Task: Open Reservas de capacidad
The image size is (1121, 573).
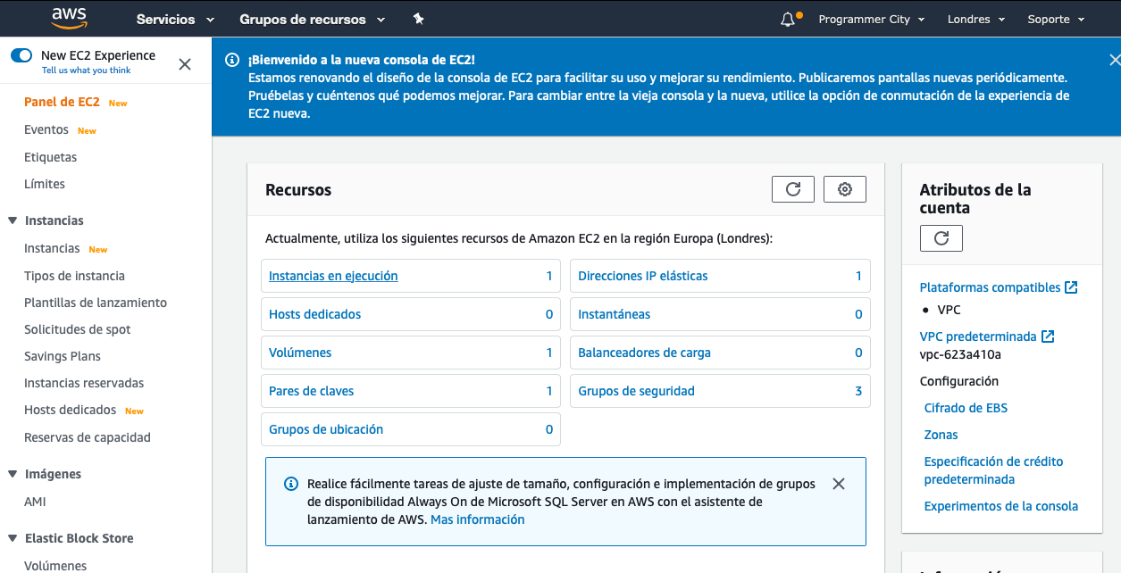Action: (x=88, y=437)
